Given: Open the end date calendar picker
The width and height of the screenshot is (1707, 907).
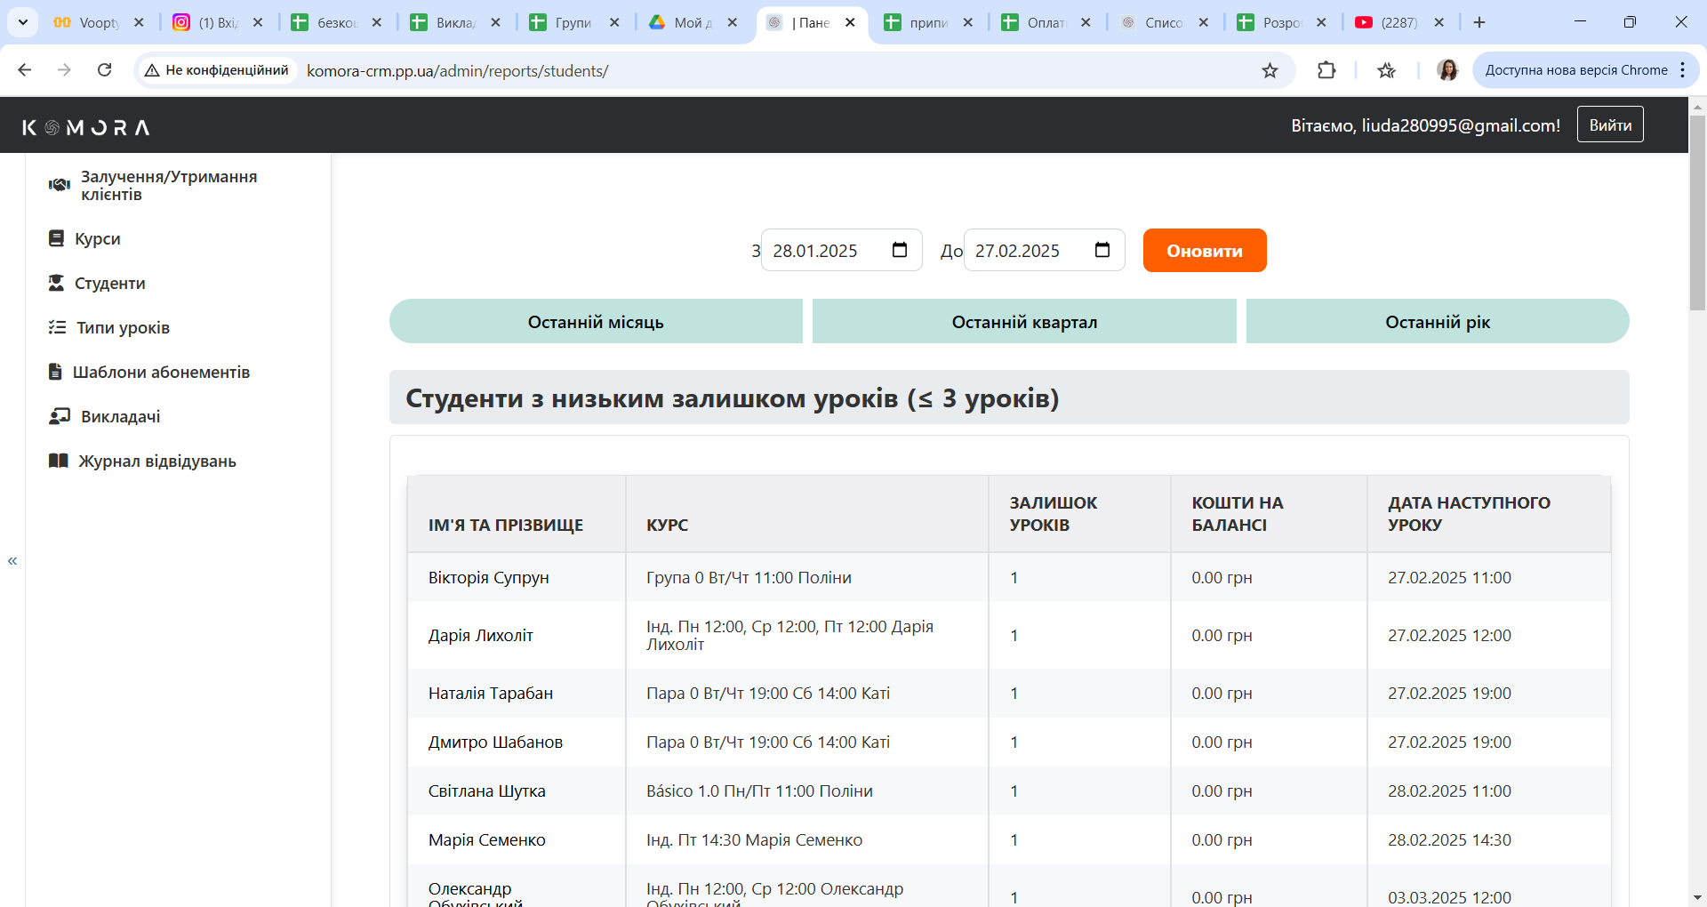Looking at the screenshot, I should [1102, 250].
